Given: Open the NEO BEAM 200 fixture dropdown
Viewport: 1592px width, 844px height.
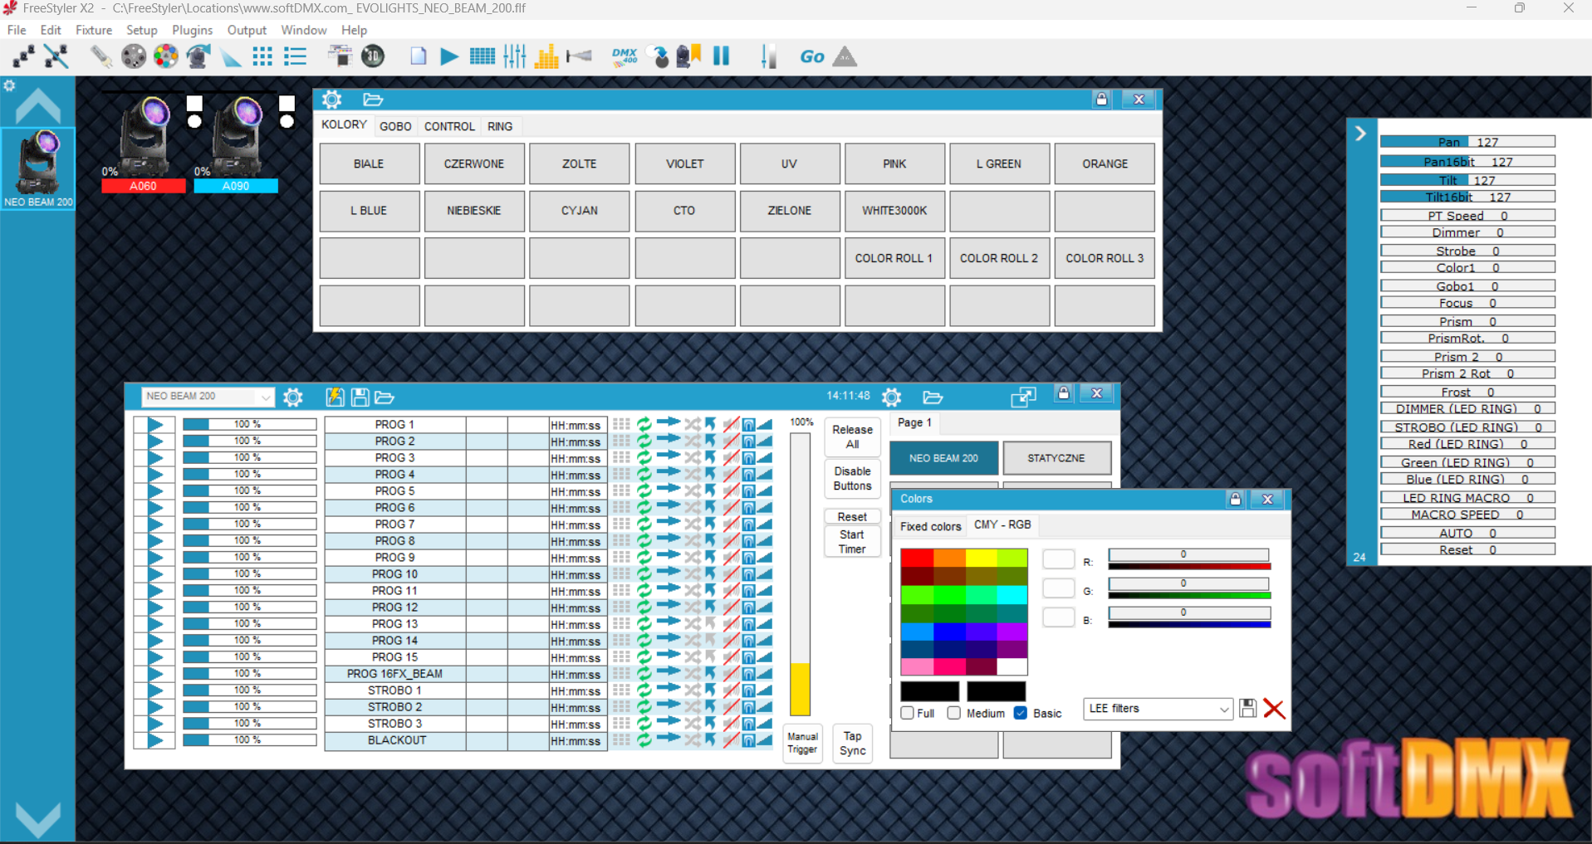Looking at the screenshot, I should [208, 397].
